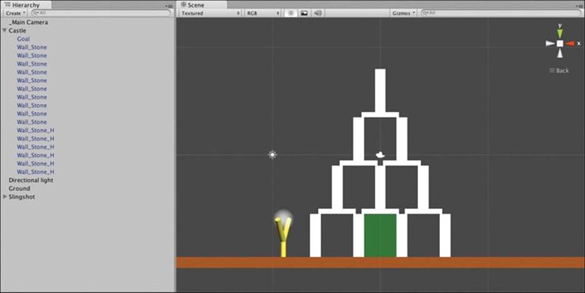Open the Gizmos dropdown
Screen dimensions: 585x293
[x=403, y=13]
